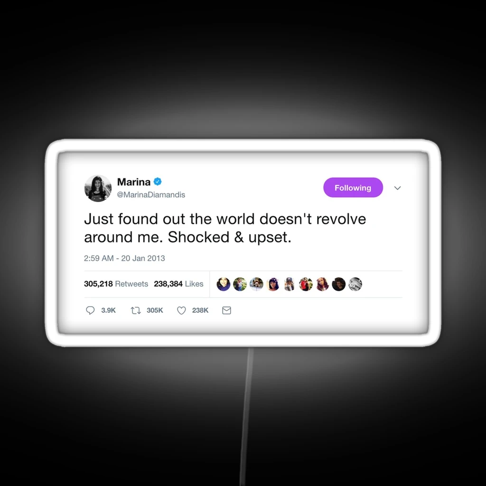
Task: Click the Marina display name
Action: coord(134,182)
